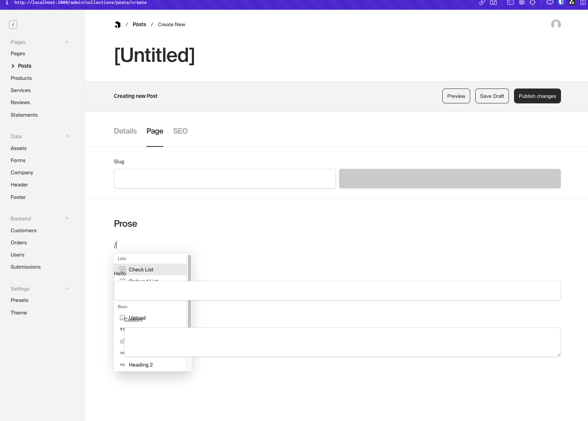588x421 pixels.
Task: Click the terminal icon in the browser toolbar
Action: pyautogui.click(x=510, y=3)
